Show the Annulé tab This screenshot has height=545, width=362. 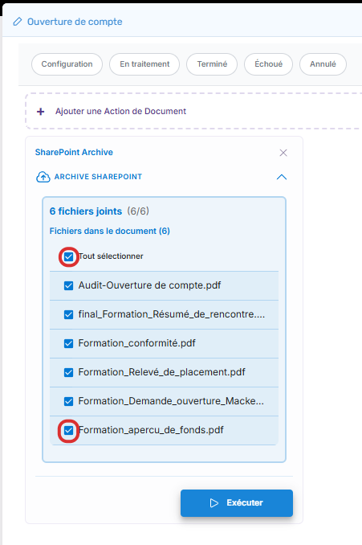[x=323, y=64]
